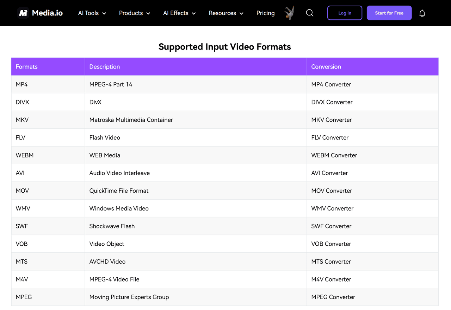Open the WEBM Converter link
The height and width of the screenshot is (310, 451).
[x=334, y=155]
